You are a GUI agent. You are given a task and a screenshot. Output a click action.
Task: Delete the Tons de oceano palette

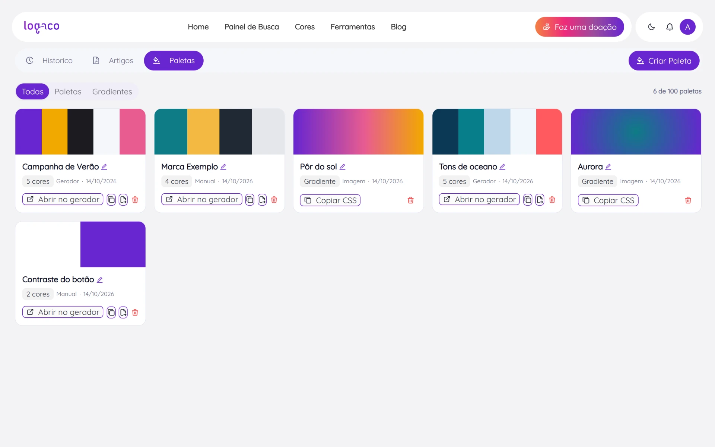tap(552, 200)
